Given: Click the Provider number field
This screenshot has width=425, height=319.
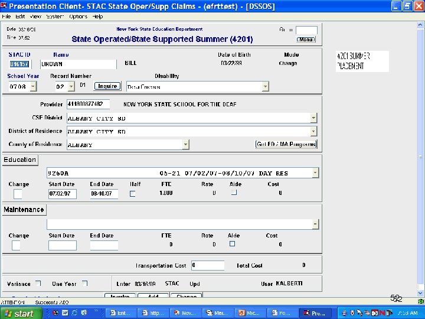Looking at the screenshot, I should tap(89, 104).
